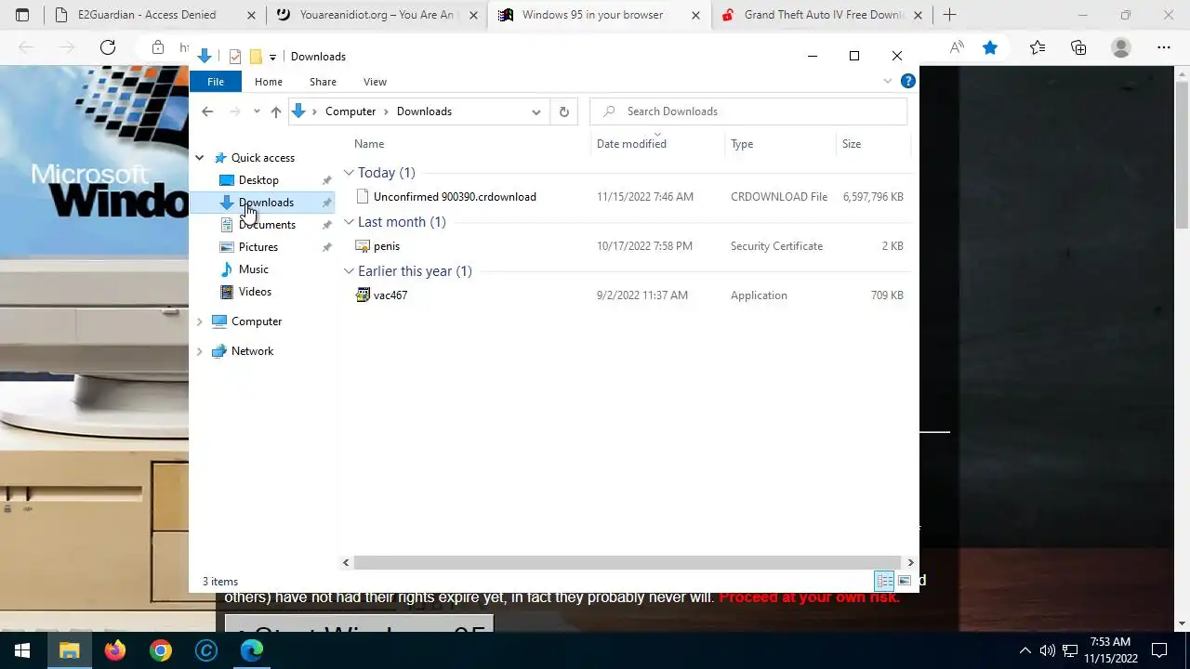Expand the Computer tree node
The width and height of the screenshot is (1190, 669).
[x=199, y=321]
